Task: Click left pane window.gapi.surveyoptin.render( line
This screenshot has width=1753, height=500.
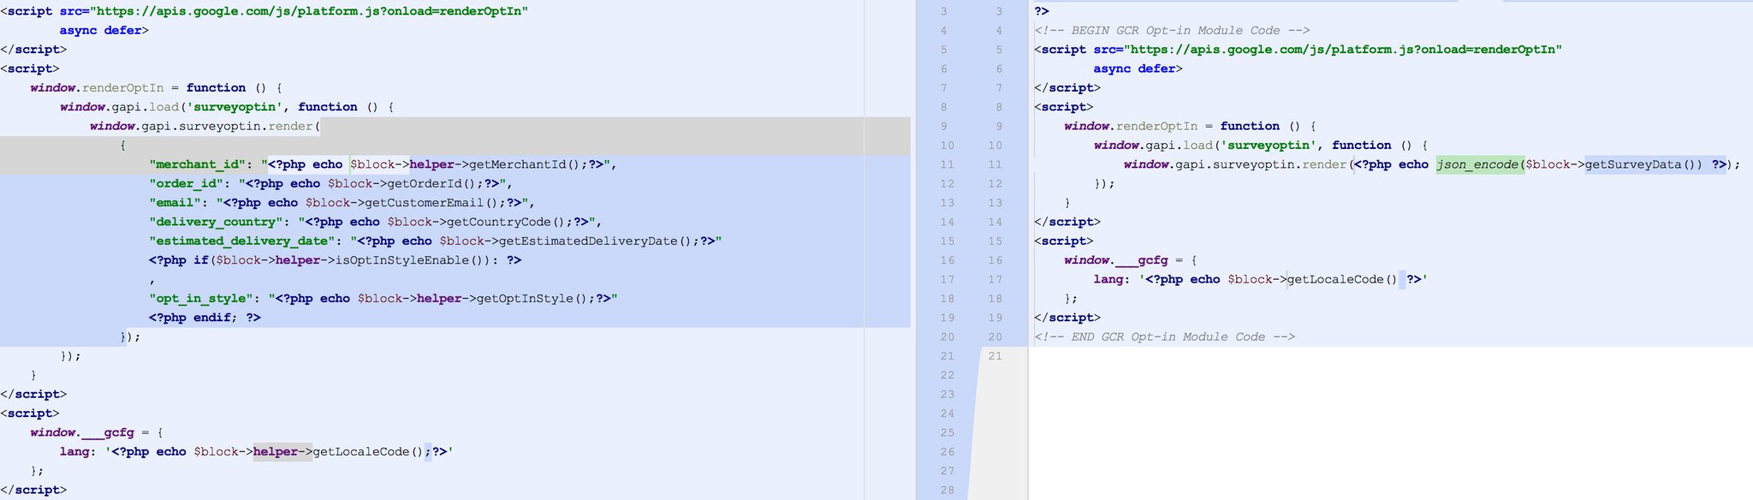Action: pyautogui.click(x=205, y=126)
